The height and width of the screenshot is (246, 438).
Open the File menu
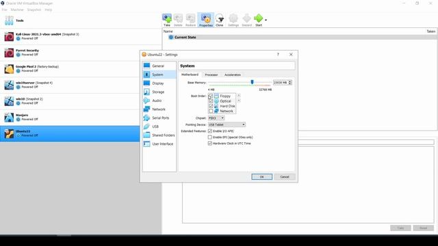click(x=5, y=10)
